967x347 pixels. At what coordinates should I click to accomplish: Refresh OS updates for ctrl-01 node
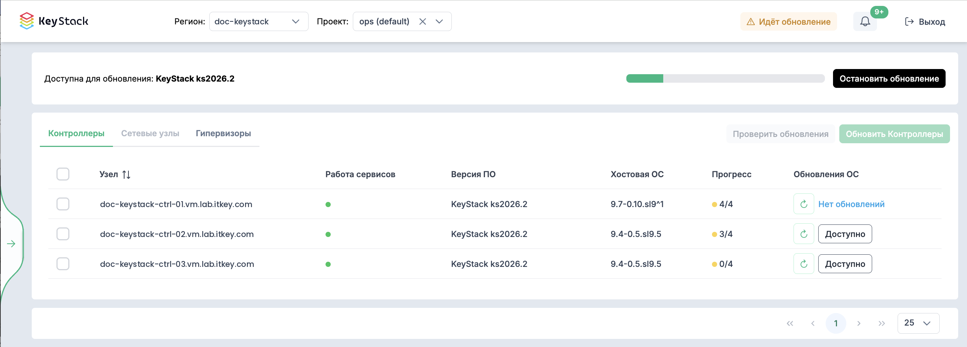pyautogui.click(x=803, y=204)
